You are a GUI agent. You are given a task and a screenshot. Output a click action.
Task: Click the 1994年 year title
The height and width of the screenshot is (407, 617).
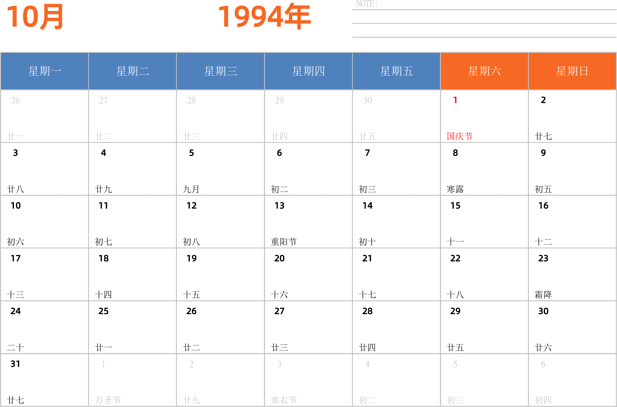pos(264,16)
